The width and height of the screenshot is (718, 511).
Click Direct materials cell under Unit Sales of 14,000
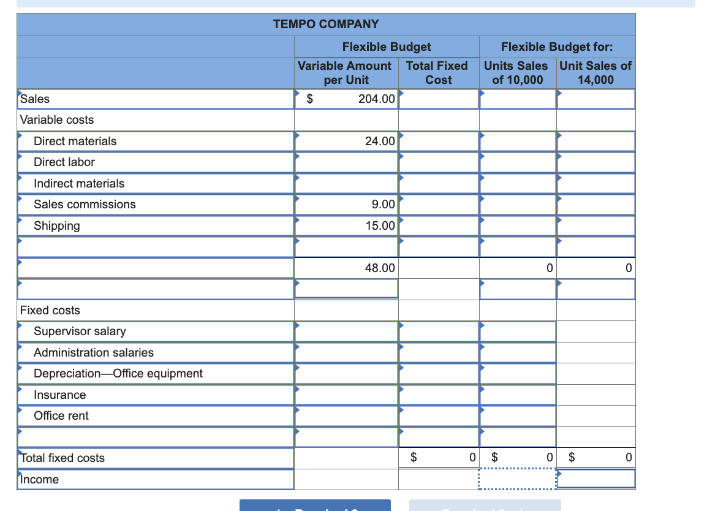tap(595, 141)
